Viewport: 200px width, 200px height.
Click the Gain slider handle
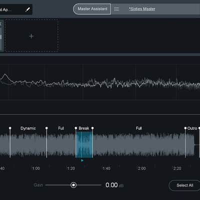(x=73, y=185)
